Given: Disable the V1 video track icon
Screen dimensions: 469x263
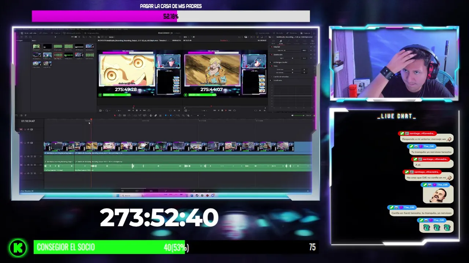Looking at the screenshot, I should click(32, 143).
